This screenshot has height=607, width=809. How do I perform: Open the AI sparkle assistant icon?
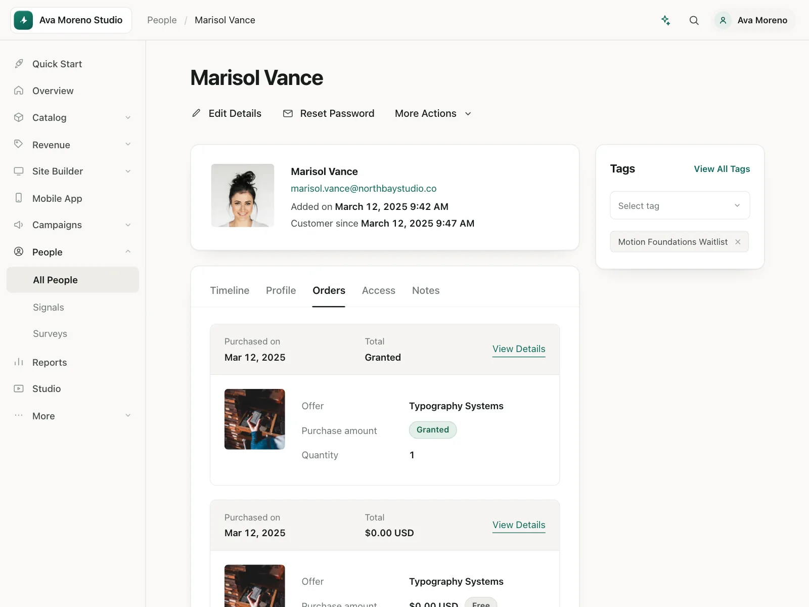[x=666, y=20]
